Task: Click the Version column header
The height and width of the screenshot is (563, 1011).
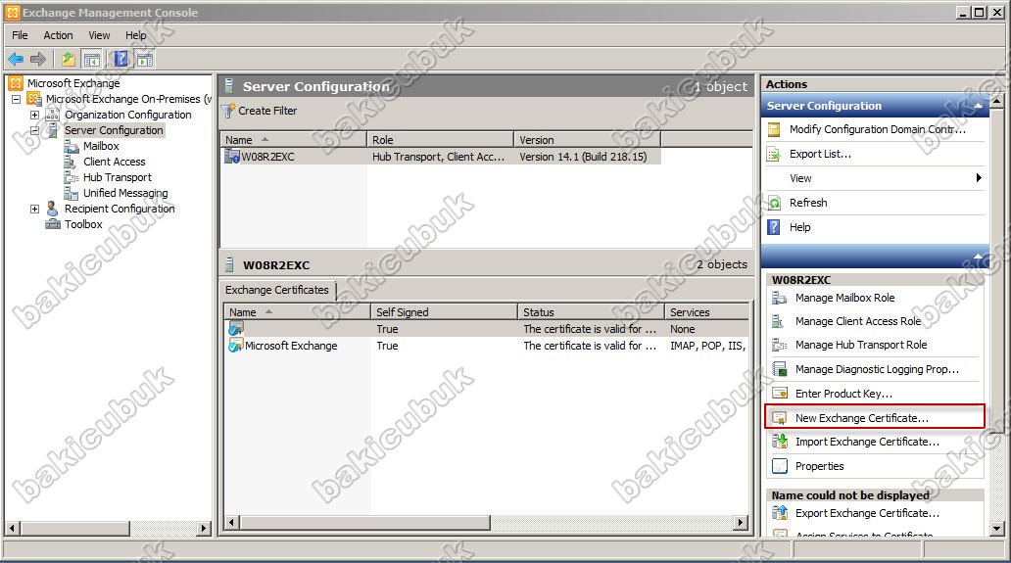Action: pos(588,140)
